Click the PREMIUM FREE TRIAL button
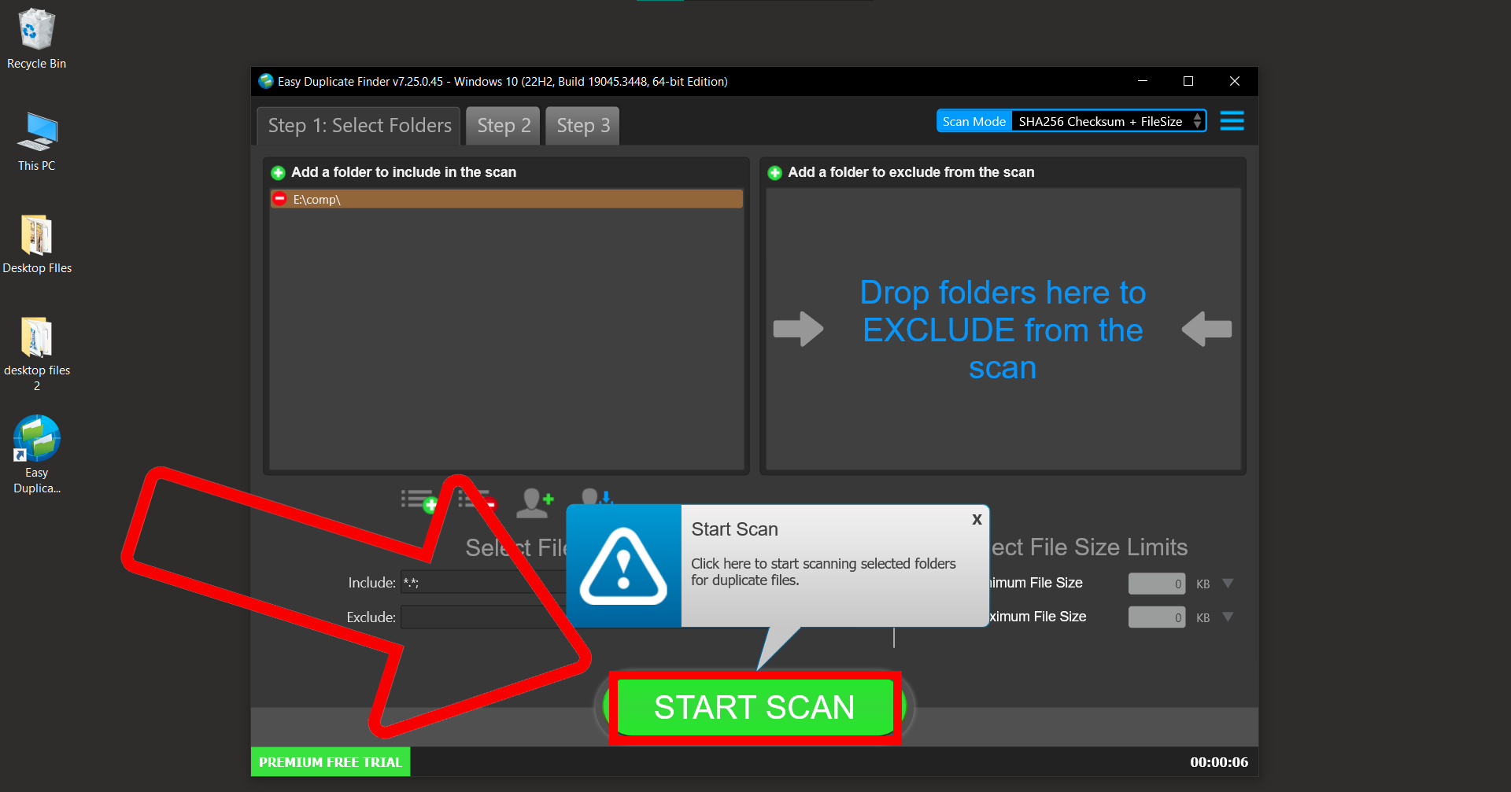Image resolution: width=1511 pixels, height=792 pixels. pos(330,761)
